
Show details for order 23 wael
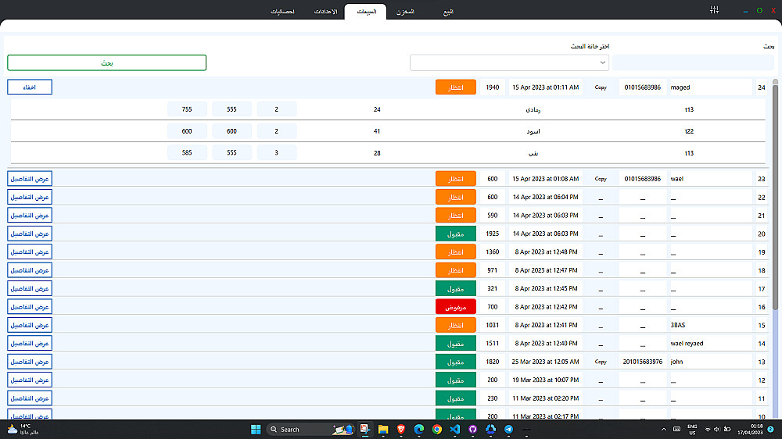(x=30, y=178)
